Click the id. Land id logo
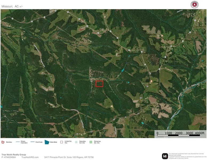This screenshot has height=160, width=207. tap(165, 156)
